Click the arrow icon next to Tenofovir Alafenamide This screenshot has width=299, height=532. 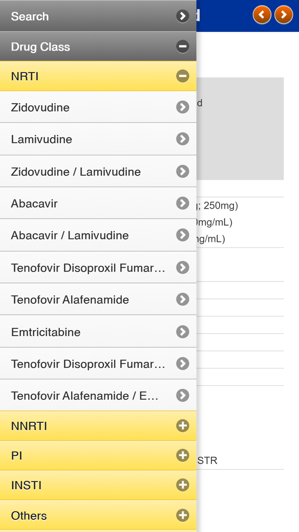coord(182,299)
